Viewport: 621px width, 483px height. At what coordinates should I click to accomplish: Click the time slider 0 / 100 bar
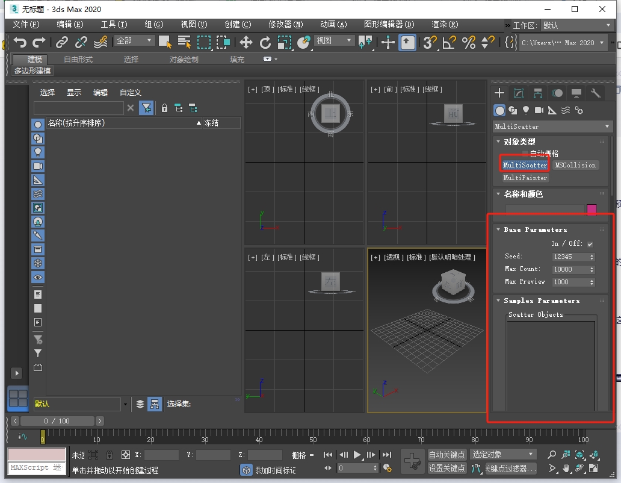tap(57, 421)
